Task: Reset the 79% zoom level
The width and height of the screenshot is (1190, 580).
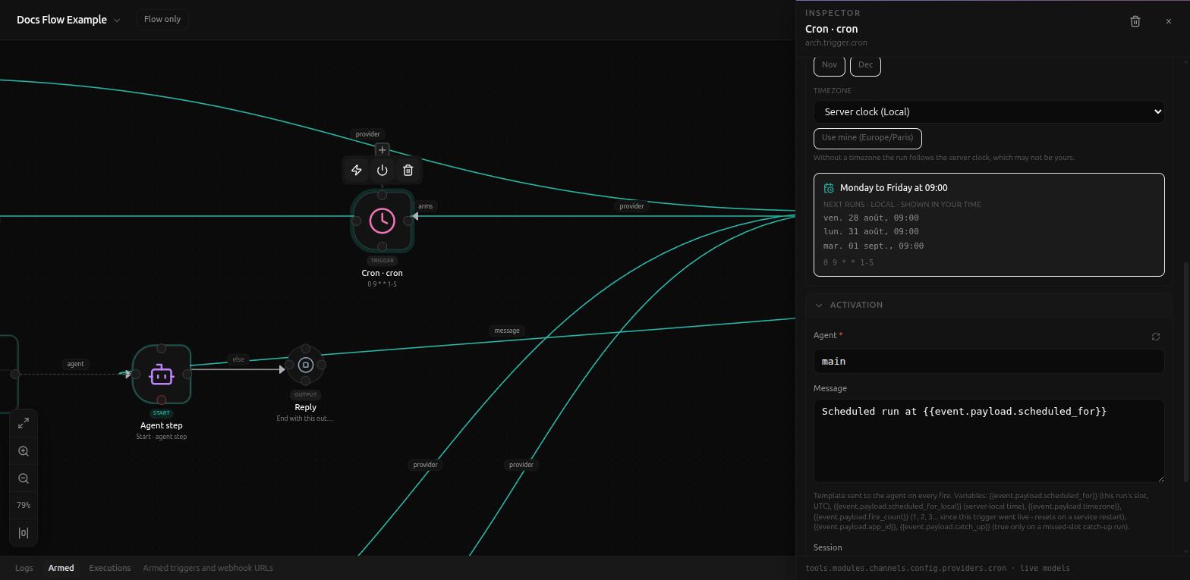Action: coord(24,505)
